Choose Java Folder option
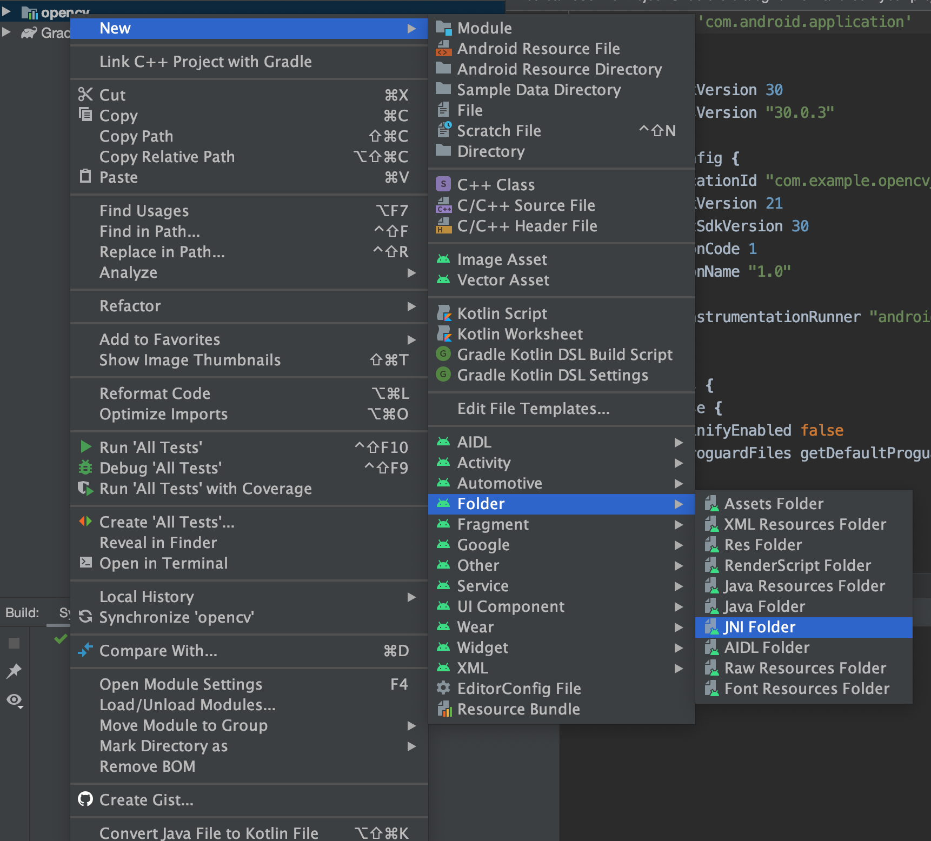Viewport: 931px width, 841px height. 804,606
